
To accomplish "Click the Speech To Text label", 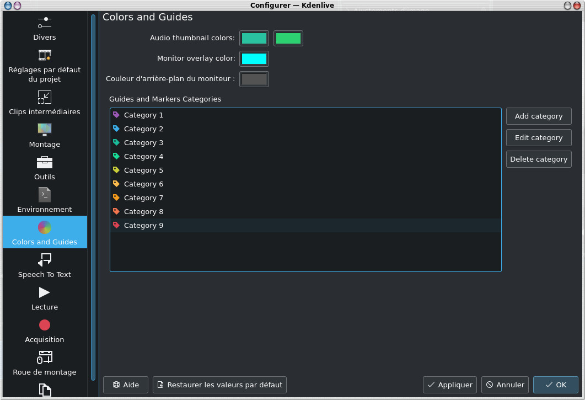I will pos(45,275).
